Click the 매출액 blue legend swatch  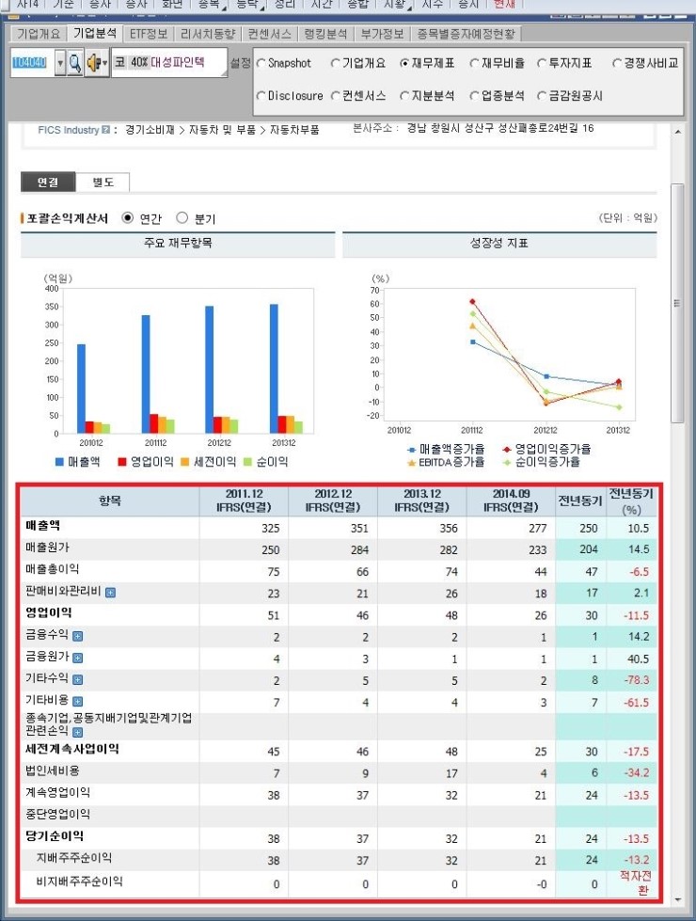tap(59, 462)
